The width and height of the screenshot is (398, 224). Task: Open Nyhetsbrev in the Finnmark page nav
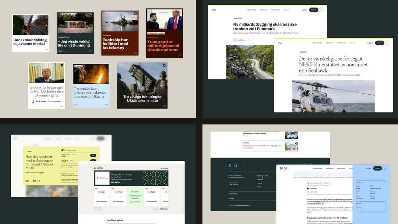263,10
